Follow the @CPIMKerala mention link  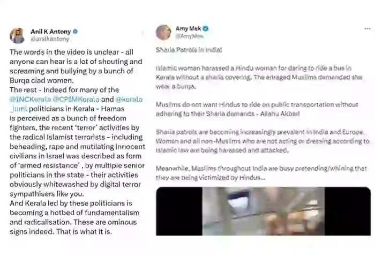(x=76, y=99)
